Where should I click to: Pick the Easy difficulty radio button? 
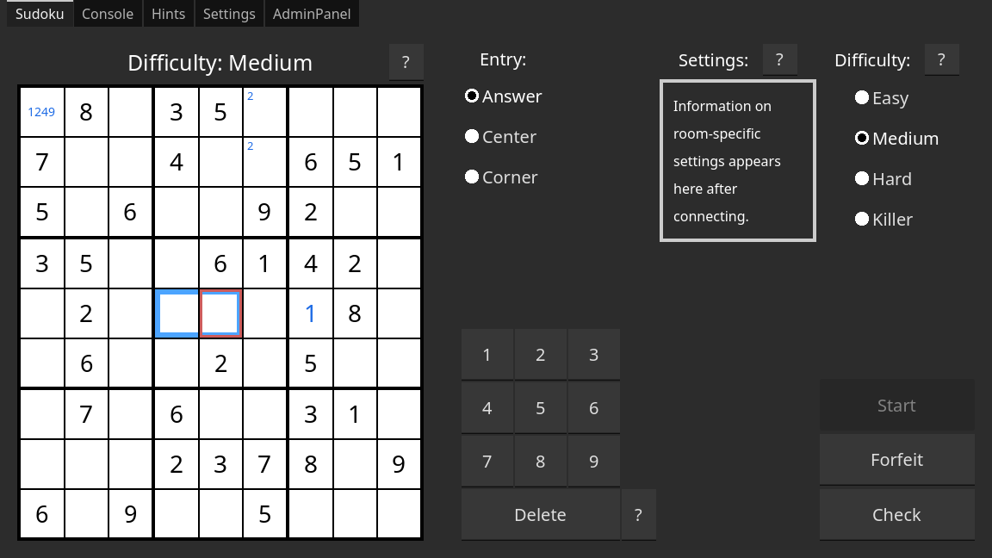tap(861, 98)
